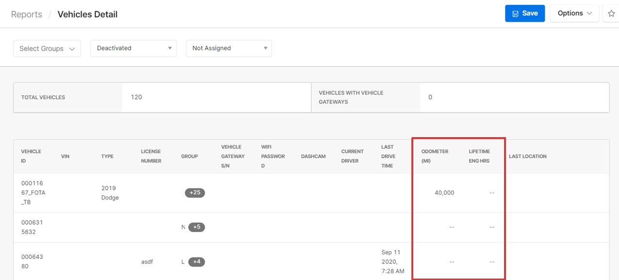
Task: Click the Sep 11 2020 last drive time
Action: pos(393,262)
